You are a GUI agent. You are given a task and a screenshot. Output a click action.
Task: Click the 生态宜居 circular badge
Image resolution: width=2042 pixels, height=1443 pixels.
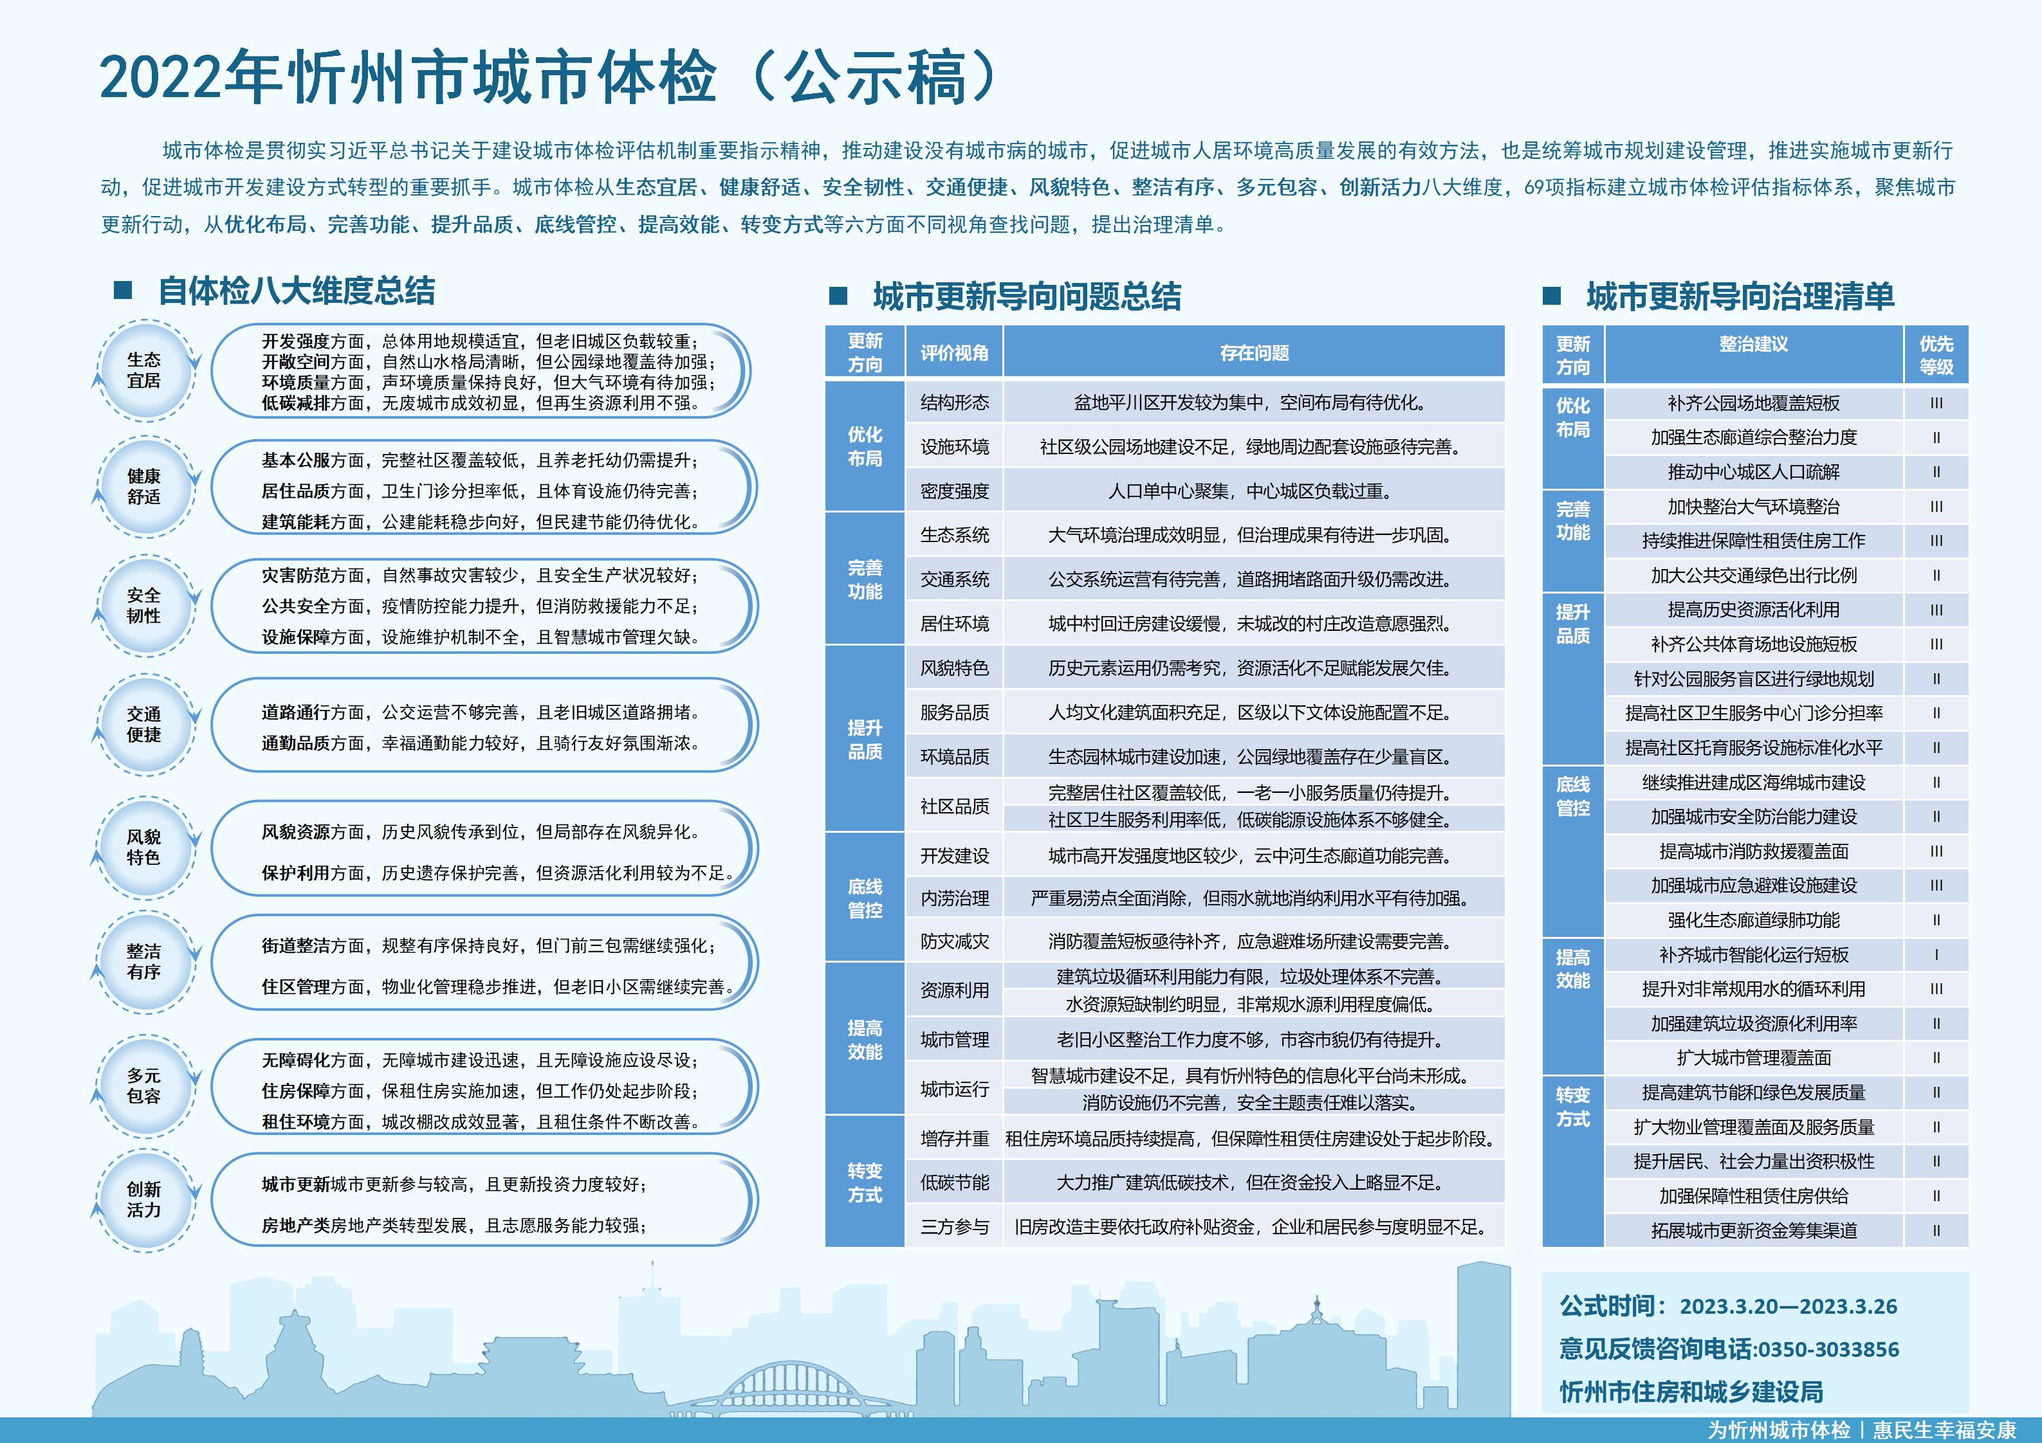144,370
